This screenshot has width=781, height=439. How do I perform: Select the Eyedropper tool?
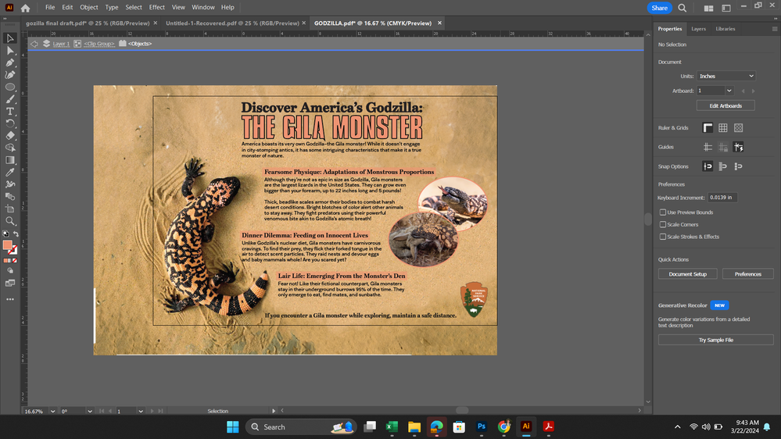(x=10, y=172)
